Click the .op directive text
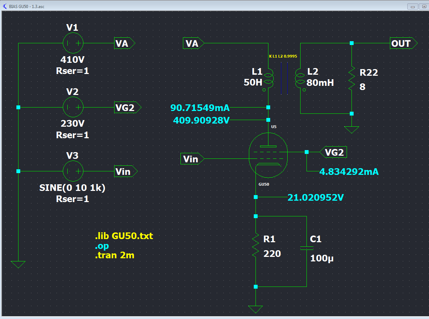429x319 pixels. [x=102, y=246]
